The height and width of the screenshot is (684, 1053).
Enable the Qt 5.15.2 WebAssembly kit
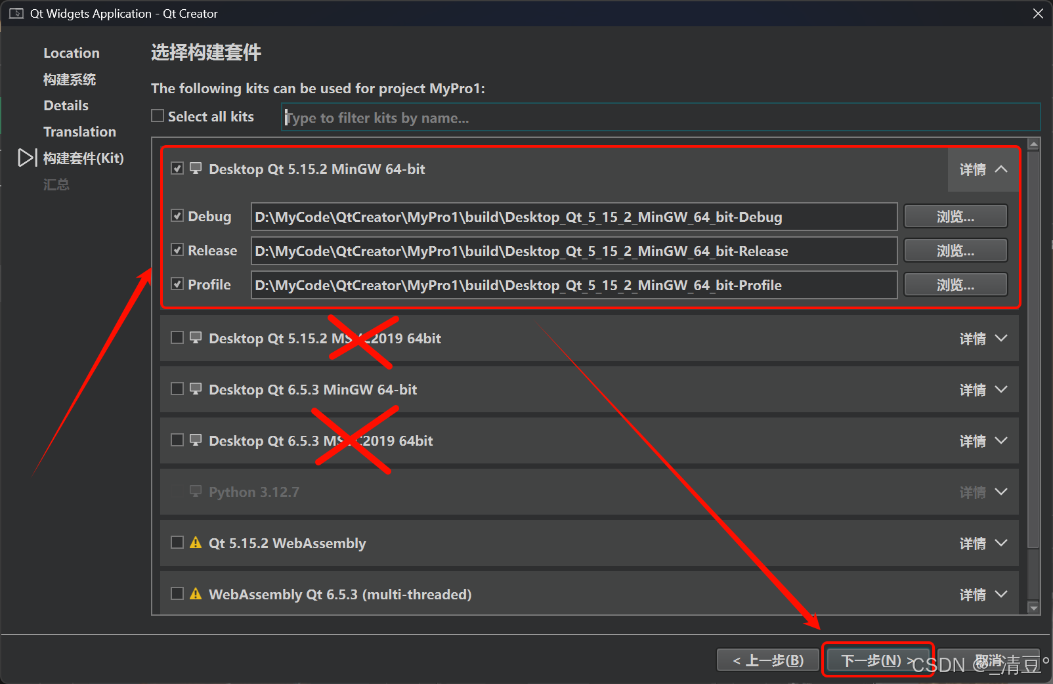tap(177, 542)
